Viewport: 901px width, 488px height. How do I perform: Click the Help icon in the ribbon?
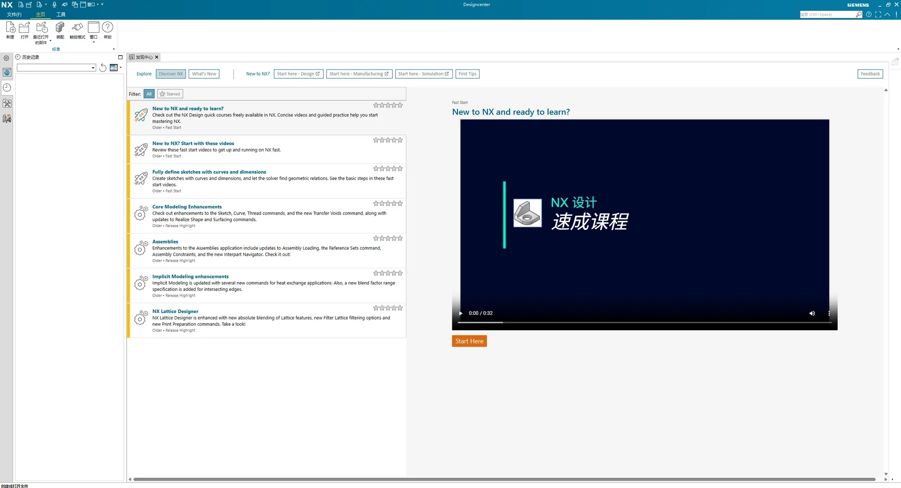pyautogui.click(x=107, y=29)
